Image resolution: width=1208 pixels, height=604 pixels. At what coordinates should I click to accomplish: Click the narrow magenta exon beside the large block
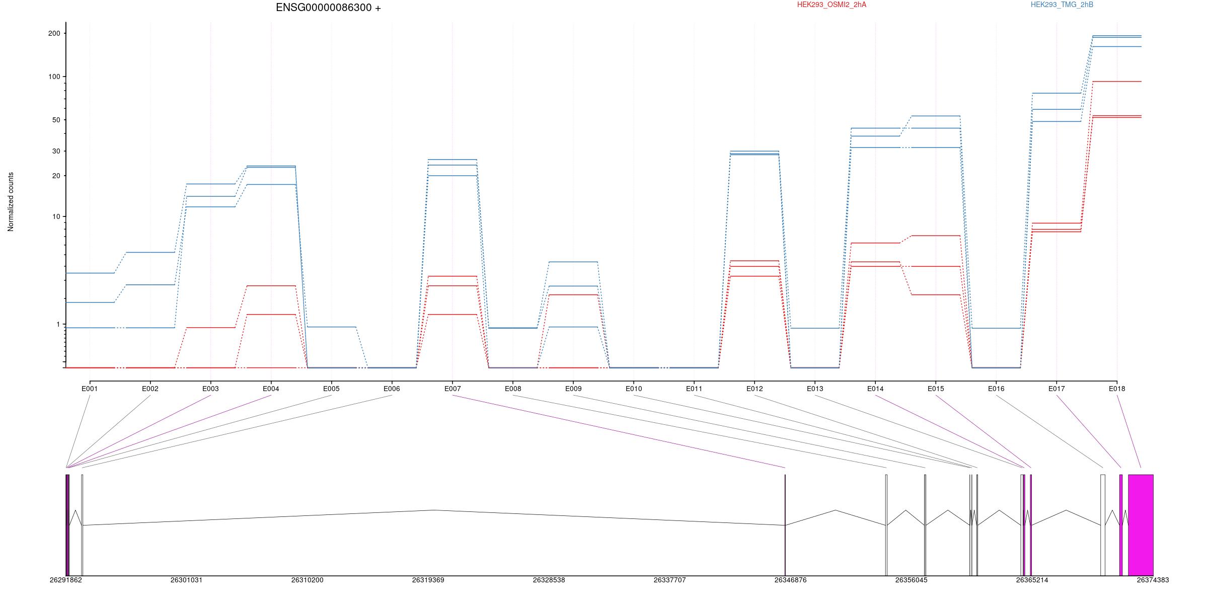click(x=1121, y=525)
